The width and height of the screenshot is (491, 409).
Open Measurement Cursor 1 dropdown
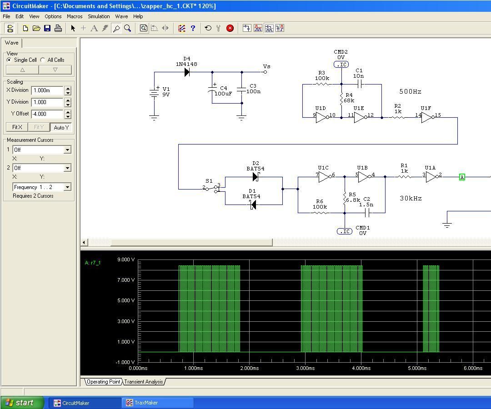[67, 150]
